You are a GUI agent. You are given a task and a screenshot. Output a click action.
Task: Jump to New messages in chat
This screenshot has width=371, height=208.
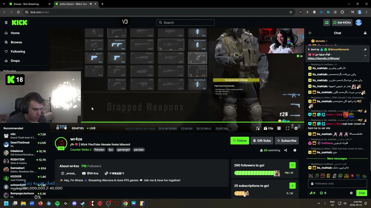[x=337, y=159]
